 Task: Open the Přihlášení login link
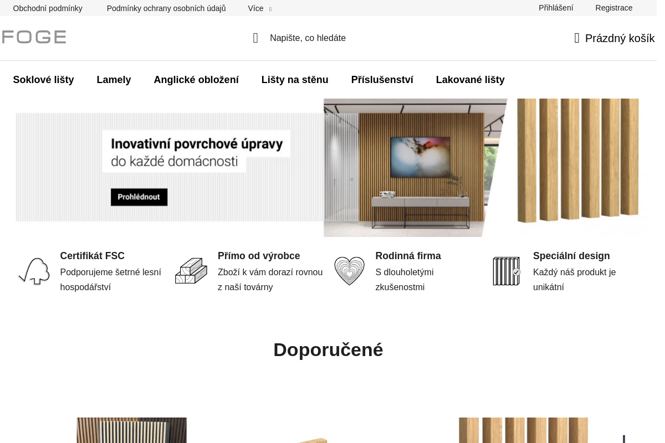(556, 8)
